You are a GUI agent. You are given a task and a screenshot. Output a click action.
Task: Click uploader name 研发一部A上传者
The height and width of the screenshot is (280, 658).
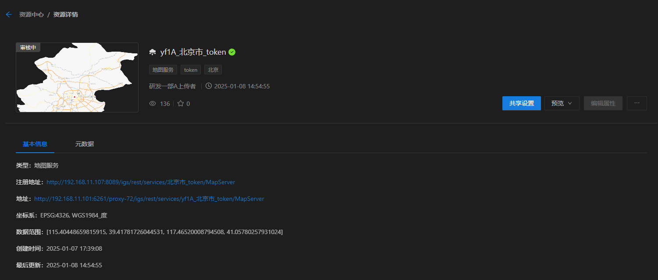(172, 86)
